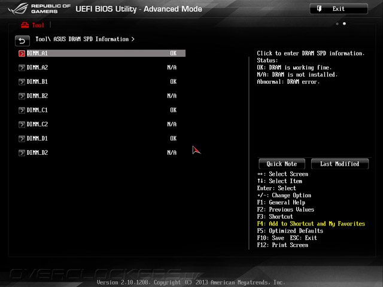Click the F2: Previous Values hint
This screenshot has height=287, width=383.
(x=285, y=210)
